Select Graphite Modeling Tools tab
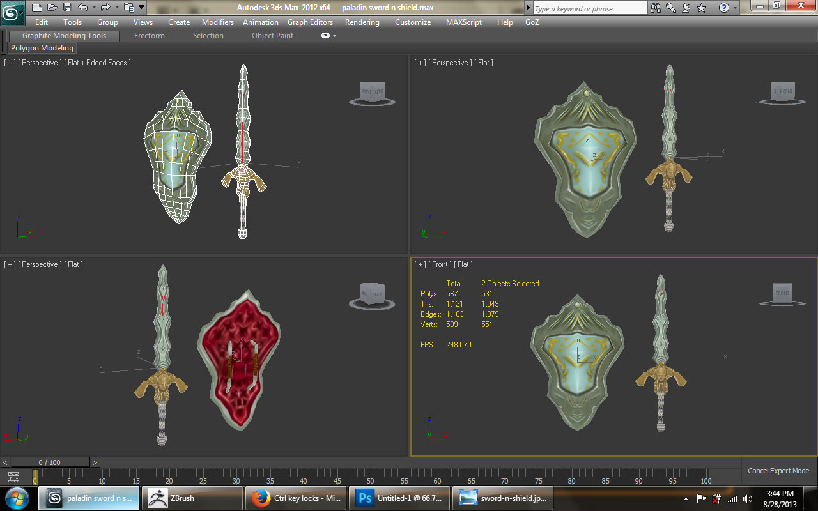 tap(64, 36)
